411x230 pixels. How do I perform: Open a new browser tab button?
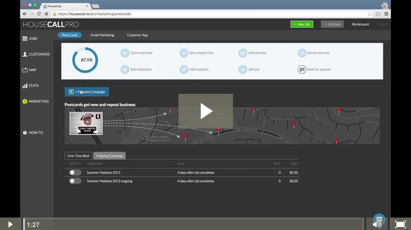pyautogui.click(x=95, y=6)
